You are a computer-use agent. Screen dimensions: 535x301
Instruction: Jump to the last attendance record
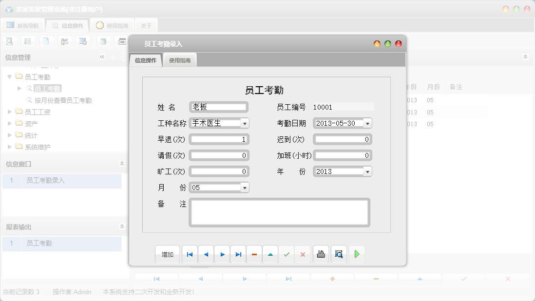(238, 254)
